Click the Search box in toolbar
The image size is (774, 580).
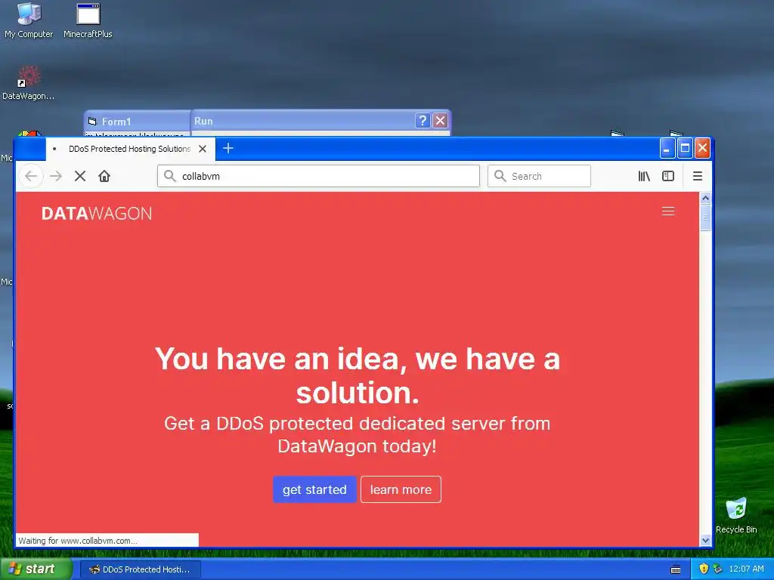[539, 176]
